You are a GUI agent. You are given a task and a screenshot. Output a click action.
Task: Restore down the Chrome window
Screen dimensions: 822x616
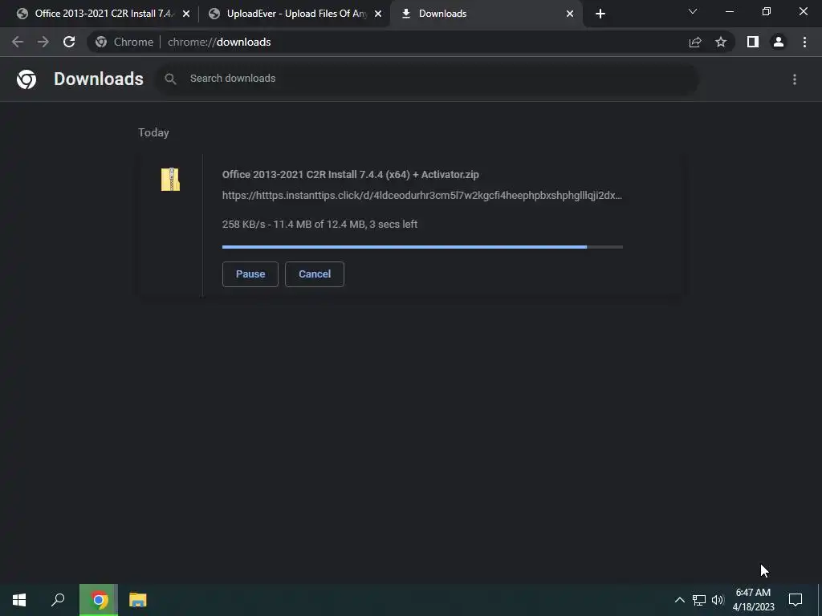click(767, 11)
